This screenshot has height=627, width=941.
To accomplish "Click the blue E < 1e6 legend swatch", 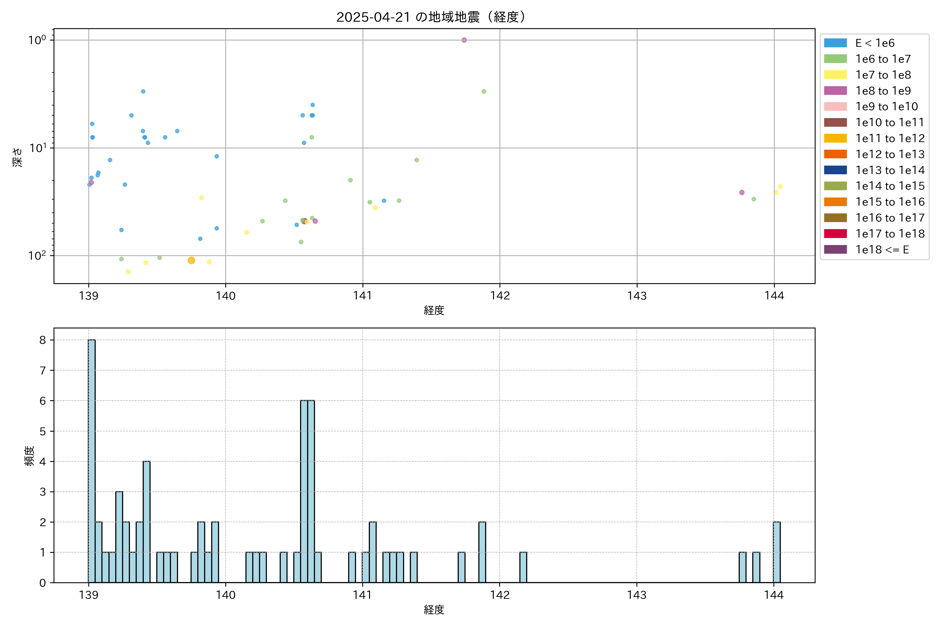I will tap(835, 43).
